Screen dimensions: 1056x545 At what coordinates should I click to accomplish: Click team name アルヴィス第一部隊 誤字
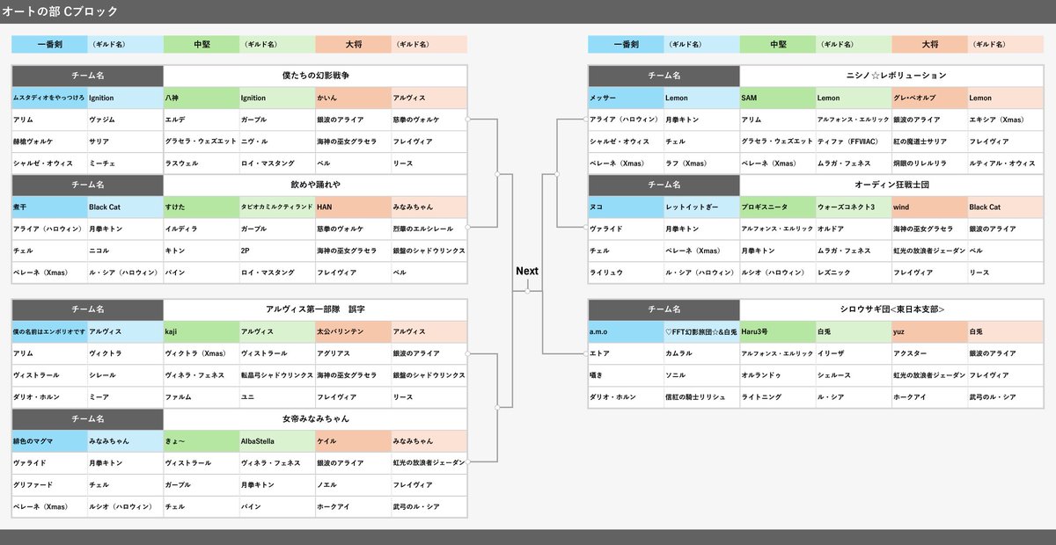[315, 309]
